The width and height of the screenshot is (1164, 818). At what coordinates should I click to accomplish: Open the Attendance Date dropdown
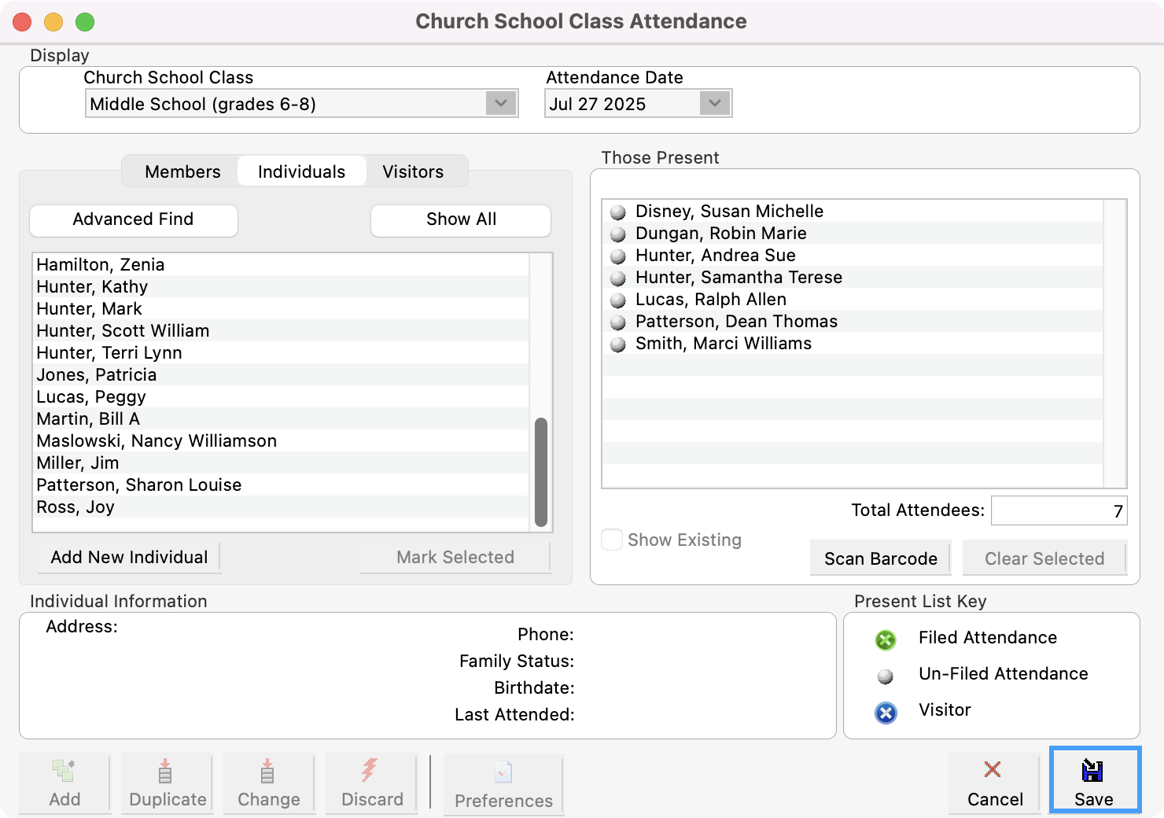tap(713, 103)
